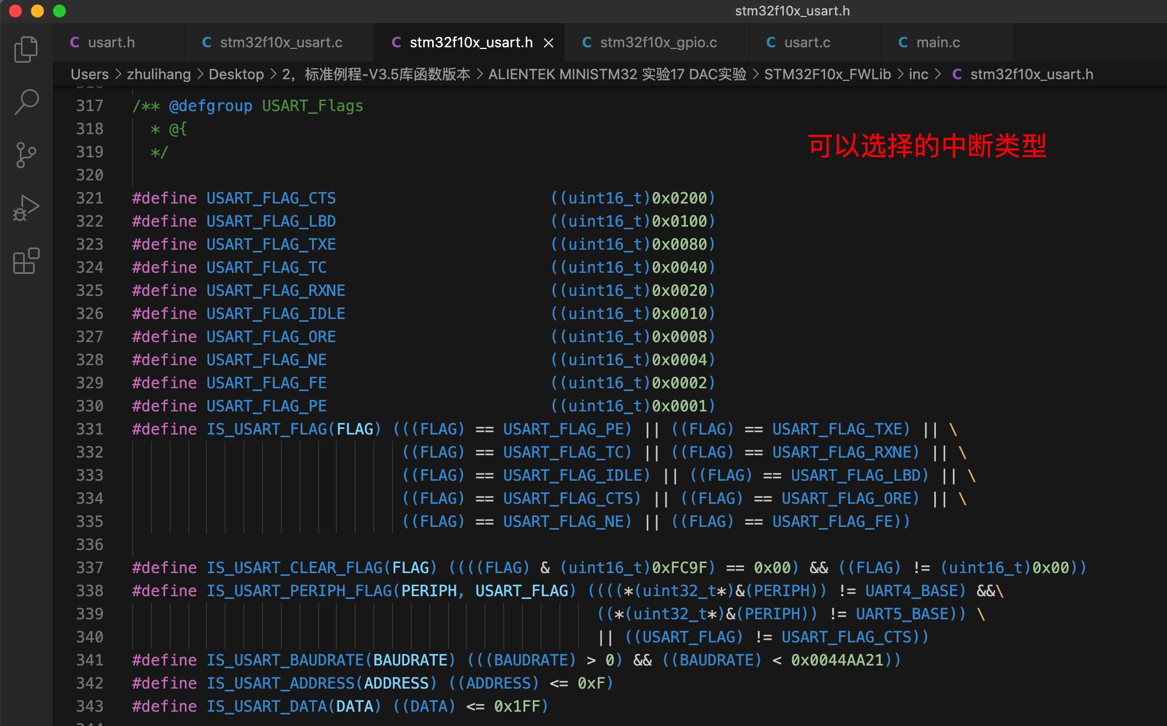This screenshot has height=726, width=1167.
Task: Click the 0xFC9F value on line 337
Action: (679, 568)
